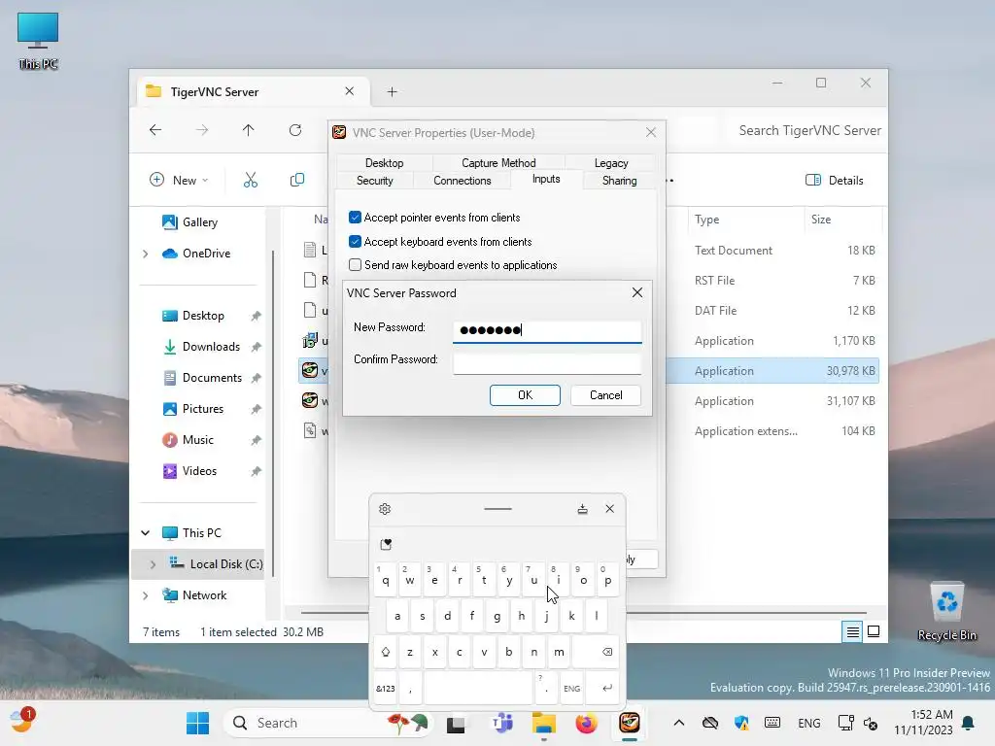Select the 31,107 KB Application row
This screenshot has height=746, width=995.
coord(590,401)
